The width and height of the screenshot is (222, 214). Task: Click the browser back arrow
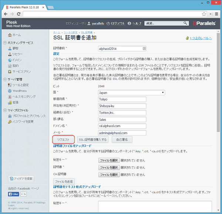pos(6,14)
